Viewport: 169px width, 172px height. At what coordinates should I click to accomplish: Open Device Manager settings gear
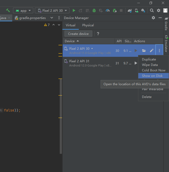tap(153, 18)
